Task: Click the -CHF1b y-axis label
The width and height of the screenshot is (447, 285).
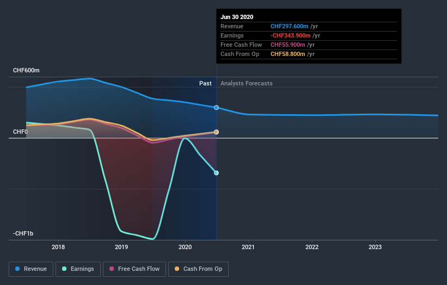Action: (x=23, y=233)
